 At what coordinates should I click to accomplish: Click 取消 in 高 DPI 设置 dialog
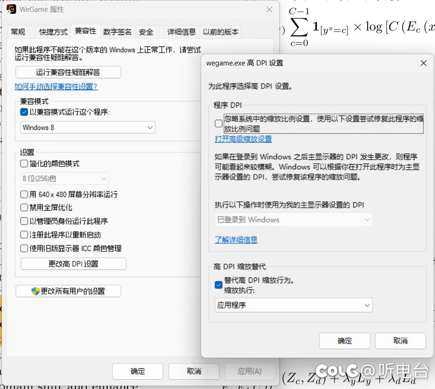(400, 341)
